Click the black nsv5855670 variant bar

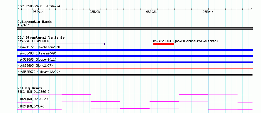pyautogui.click(x=135, y=75)
